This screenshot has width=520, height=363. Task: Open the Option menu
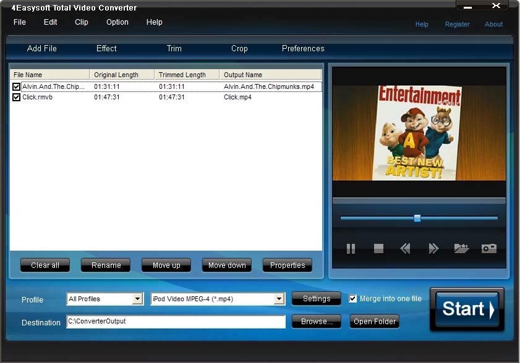tap(117, 22)
